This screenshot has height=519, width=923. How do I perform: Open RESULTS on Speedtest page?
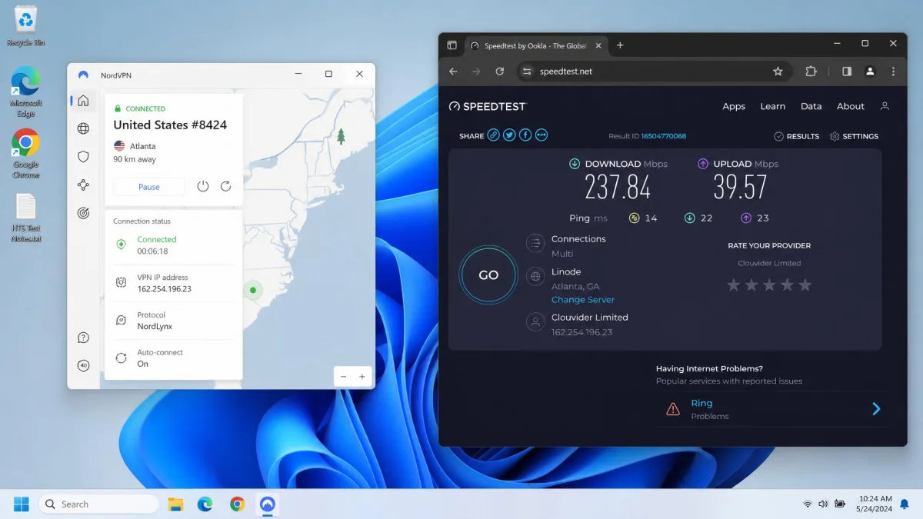[x=797, y=136]
